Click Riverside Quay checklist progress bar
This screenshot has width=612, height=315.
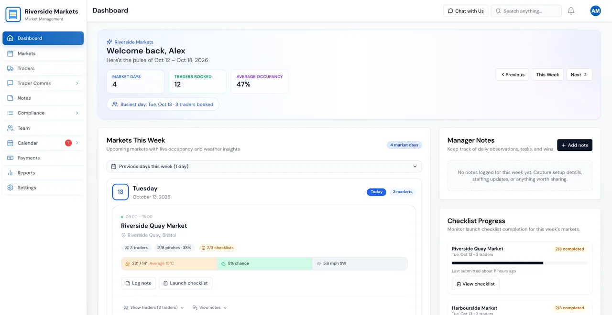[x=520, y=263]
